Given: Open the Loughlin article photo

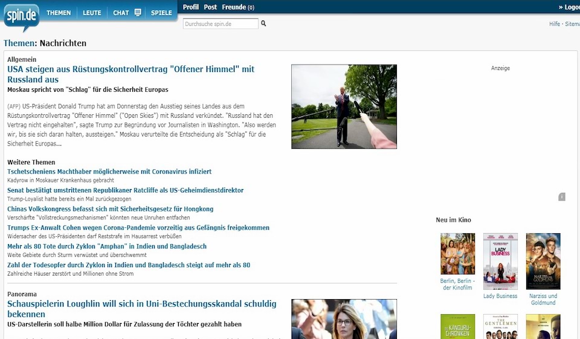Looking at the screenshot, I should point(344,319).
